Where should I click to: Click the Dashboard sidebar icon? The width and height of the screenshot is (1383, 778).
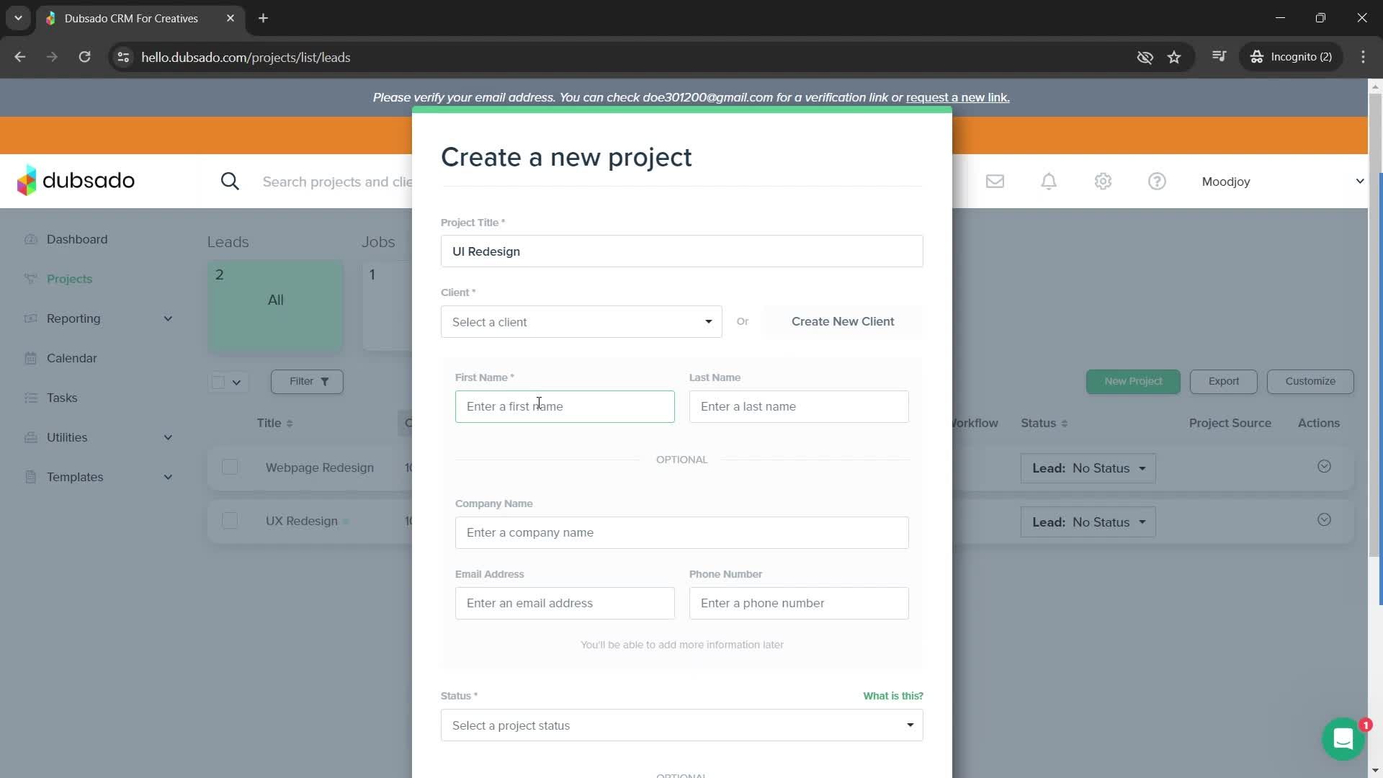click(30, 239)
